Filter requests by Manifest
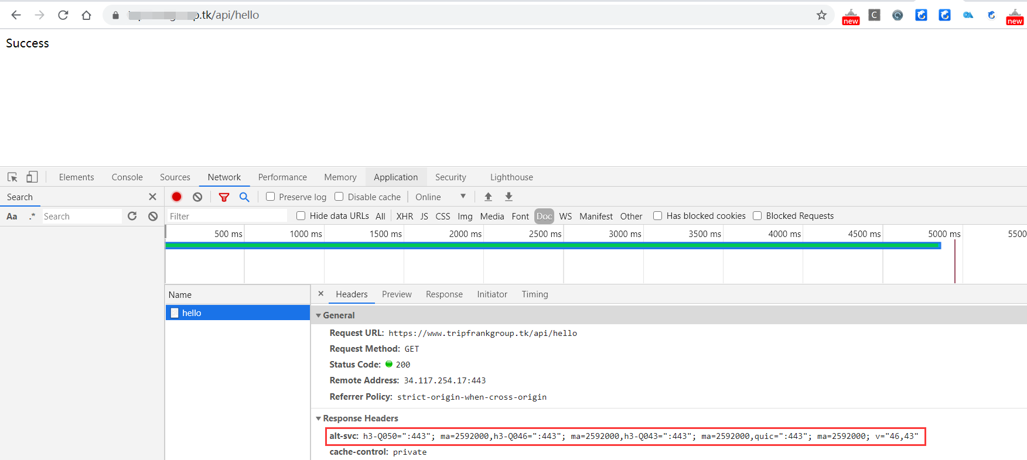The width and height of the screenshot is (1027, 460). tap(596, 217)
